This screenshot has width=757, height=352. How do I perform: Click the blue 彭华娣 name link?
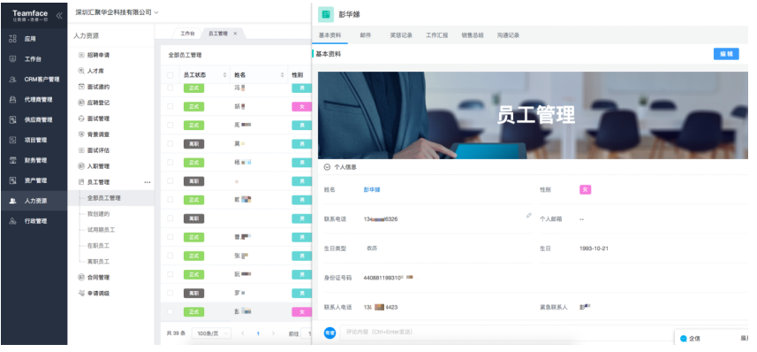click(372, 189)
